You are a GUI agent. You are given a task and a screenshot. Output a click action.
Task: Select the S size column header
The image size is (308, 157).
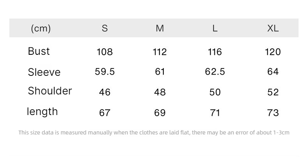105,28
